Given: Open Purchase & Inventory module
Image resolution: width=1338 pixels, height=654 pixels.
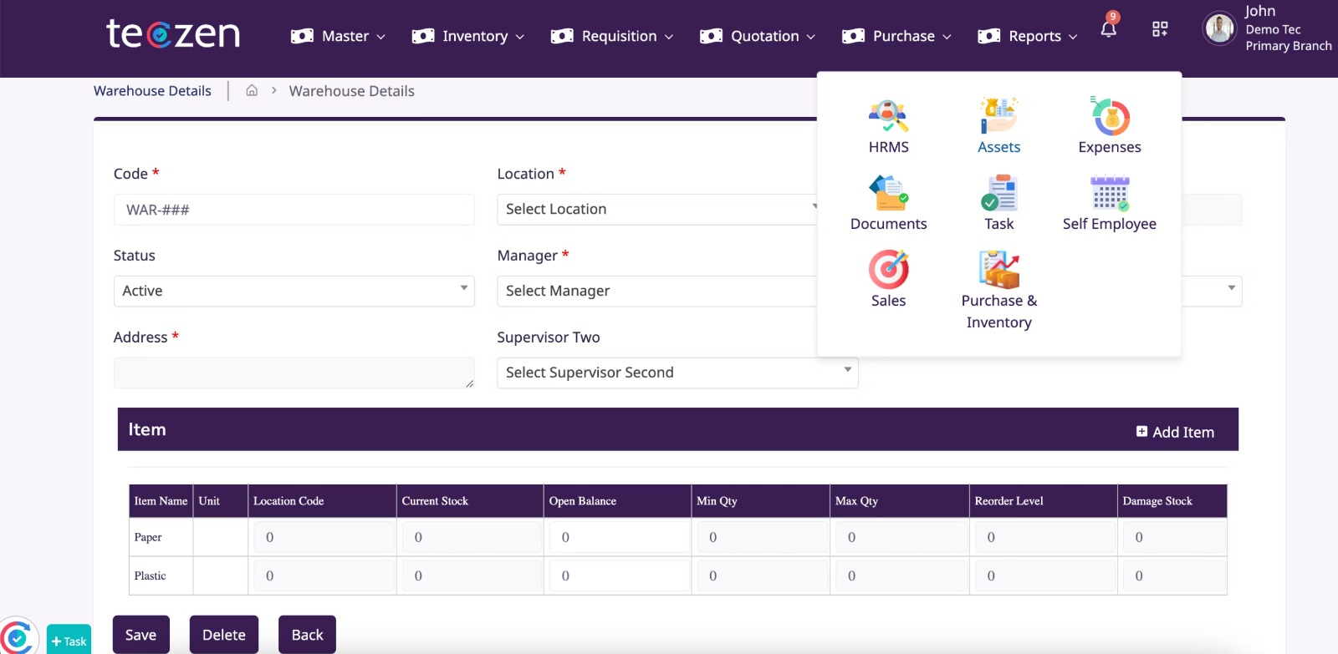Looking at the screenshot, I should pyautogui.click(x=998, y=271).
